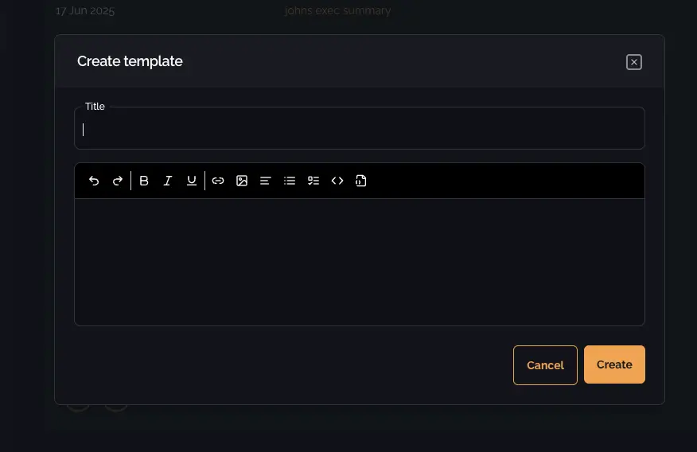Insert an image via the picture icon
Viewport: 697px width, 452px height.
coord(242,181)
